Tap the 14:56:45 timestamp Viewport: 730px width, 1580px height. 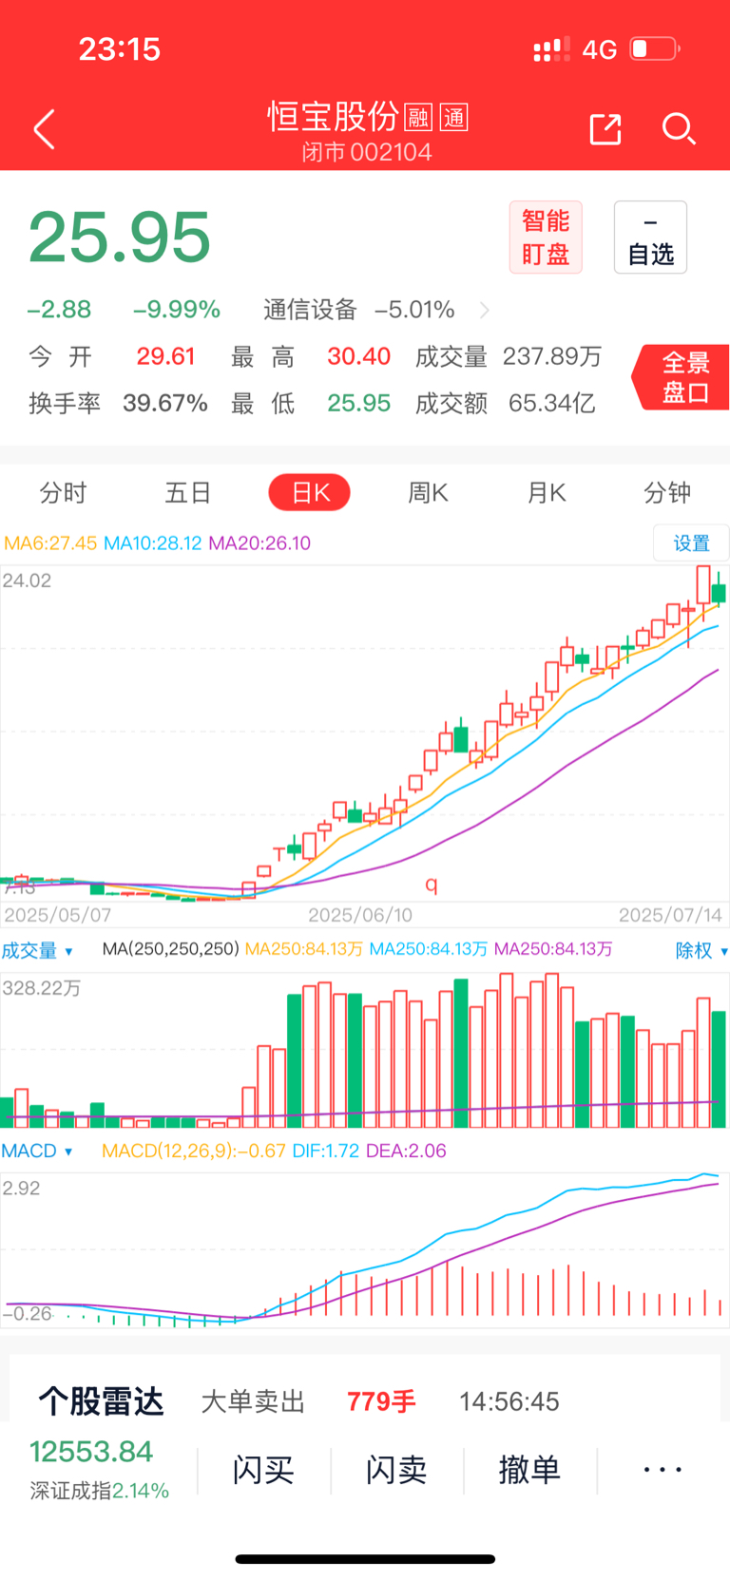click(x=509, y=1401)
